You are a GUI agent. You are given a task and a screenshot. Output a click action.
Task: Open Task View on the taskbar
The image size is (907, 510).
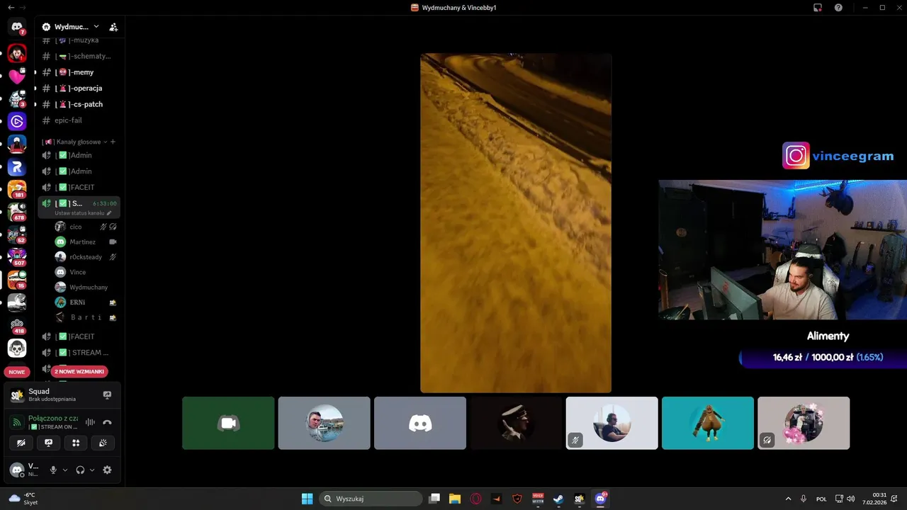point(434,499)
